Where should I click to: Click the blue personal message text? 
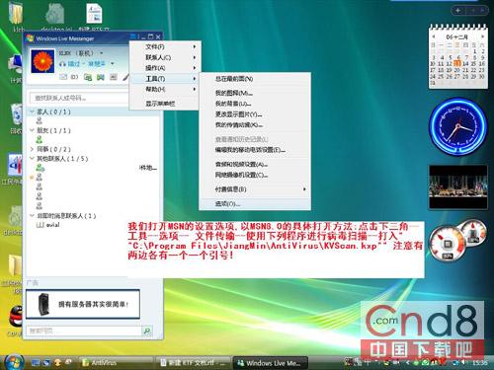(87, 63)
